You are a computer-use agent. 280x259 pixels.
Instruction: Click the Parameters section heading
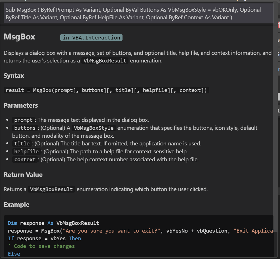tap(20, 105)
